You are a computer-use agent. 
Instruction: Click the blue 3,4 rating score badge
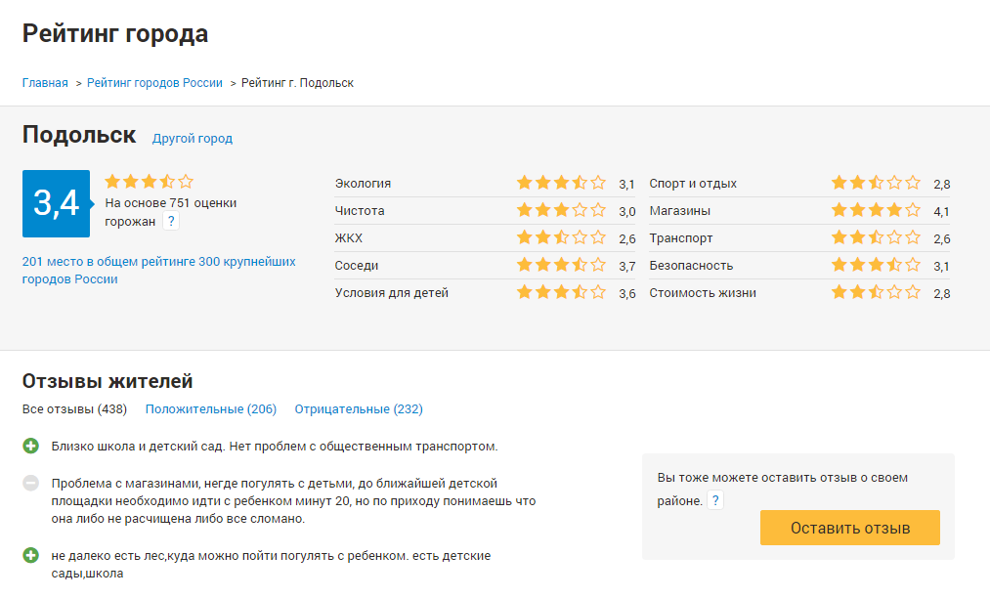pyautogui.click(x=56, y=203)
